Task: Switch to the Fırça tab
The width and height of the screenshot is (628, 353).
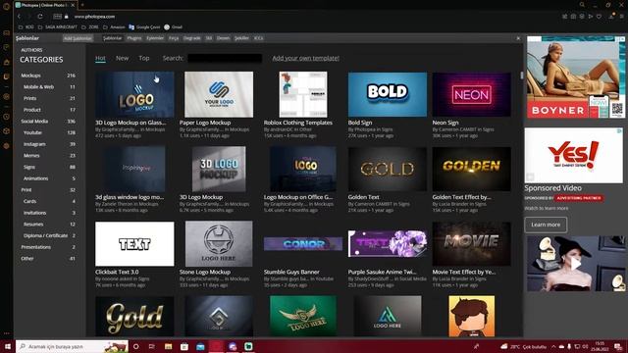Action: point(174,38)
